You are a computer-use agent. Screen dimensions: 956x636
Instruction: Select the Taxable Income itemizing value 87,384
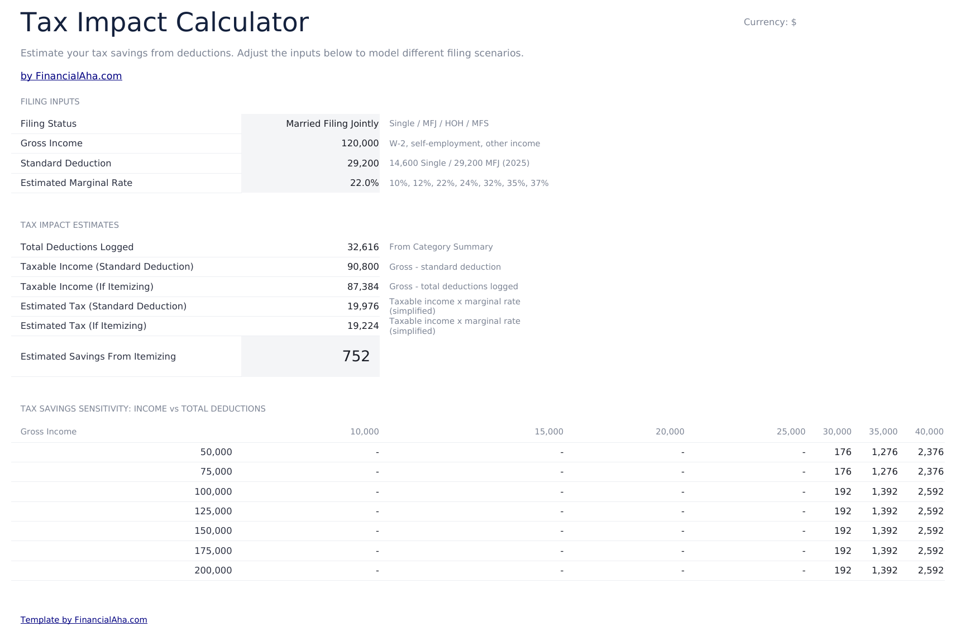tap(363, 287)
